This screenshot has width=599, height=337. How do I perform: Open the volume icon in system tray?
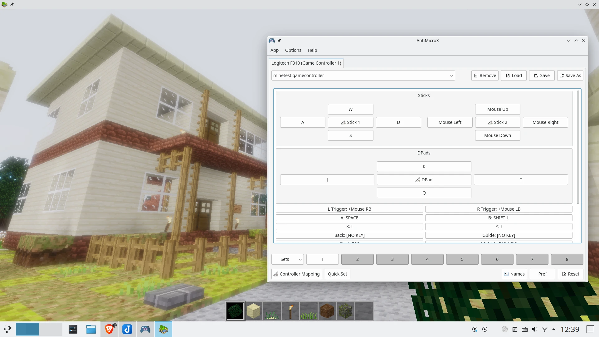[x=534, y=329]
